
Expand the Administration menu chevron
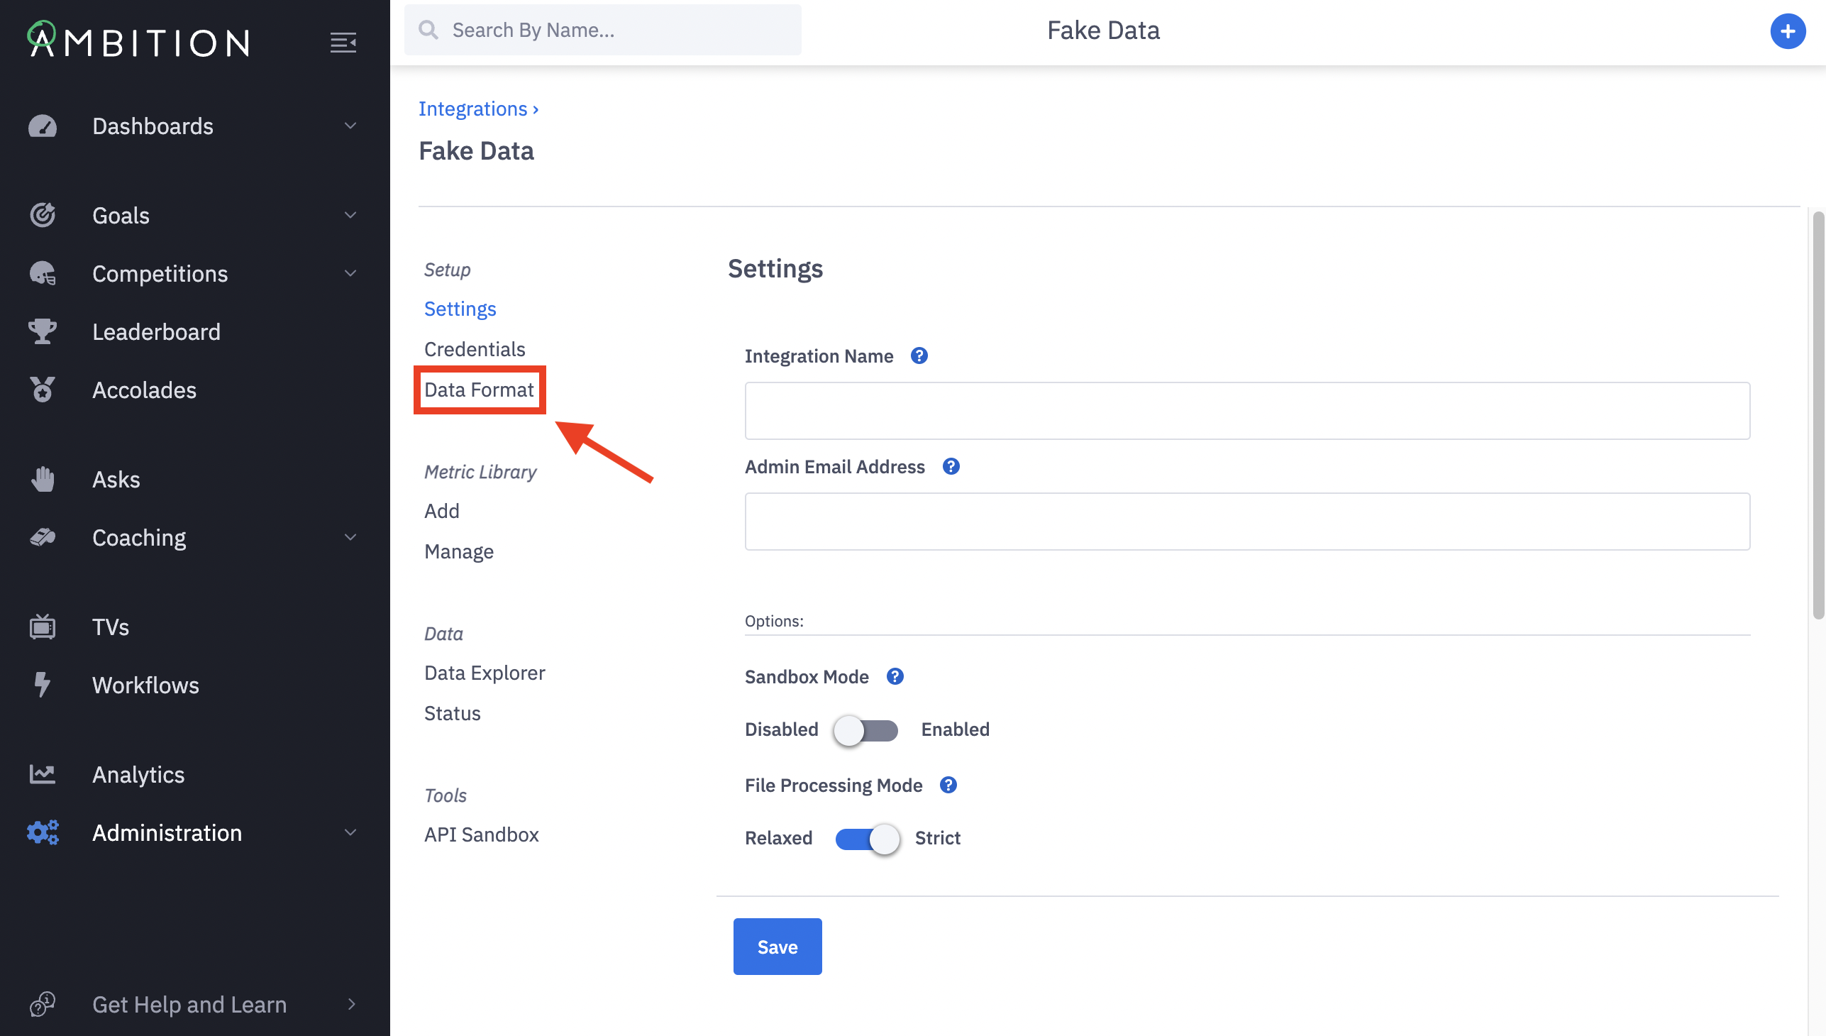350,832
